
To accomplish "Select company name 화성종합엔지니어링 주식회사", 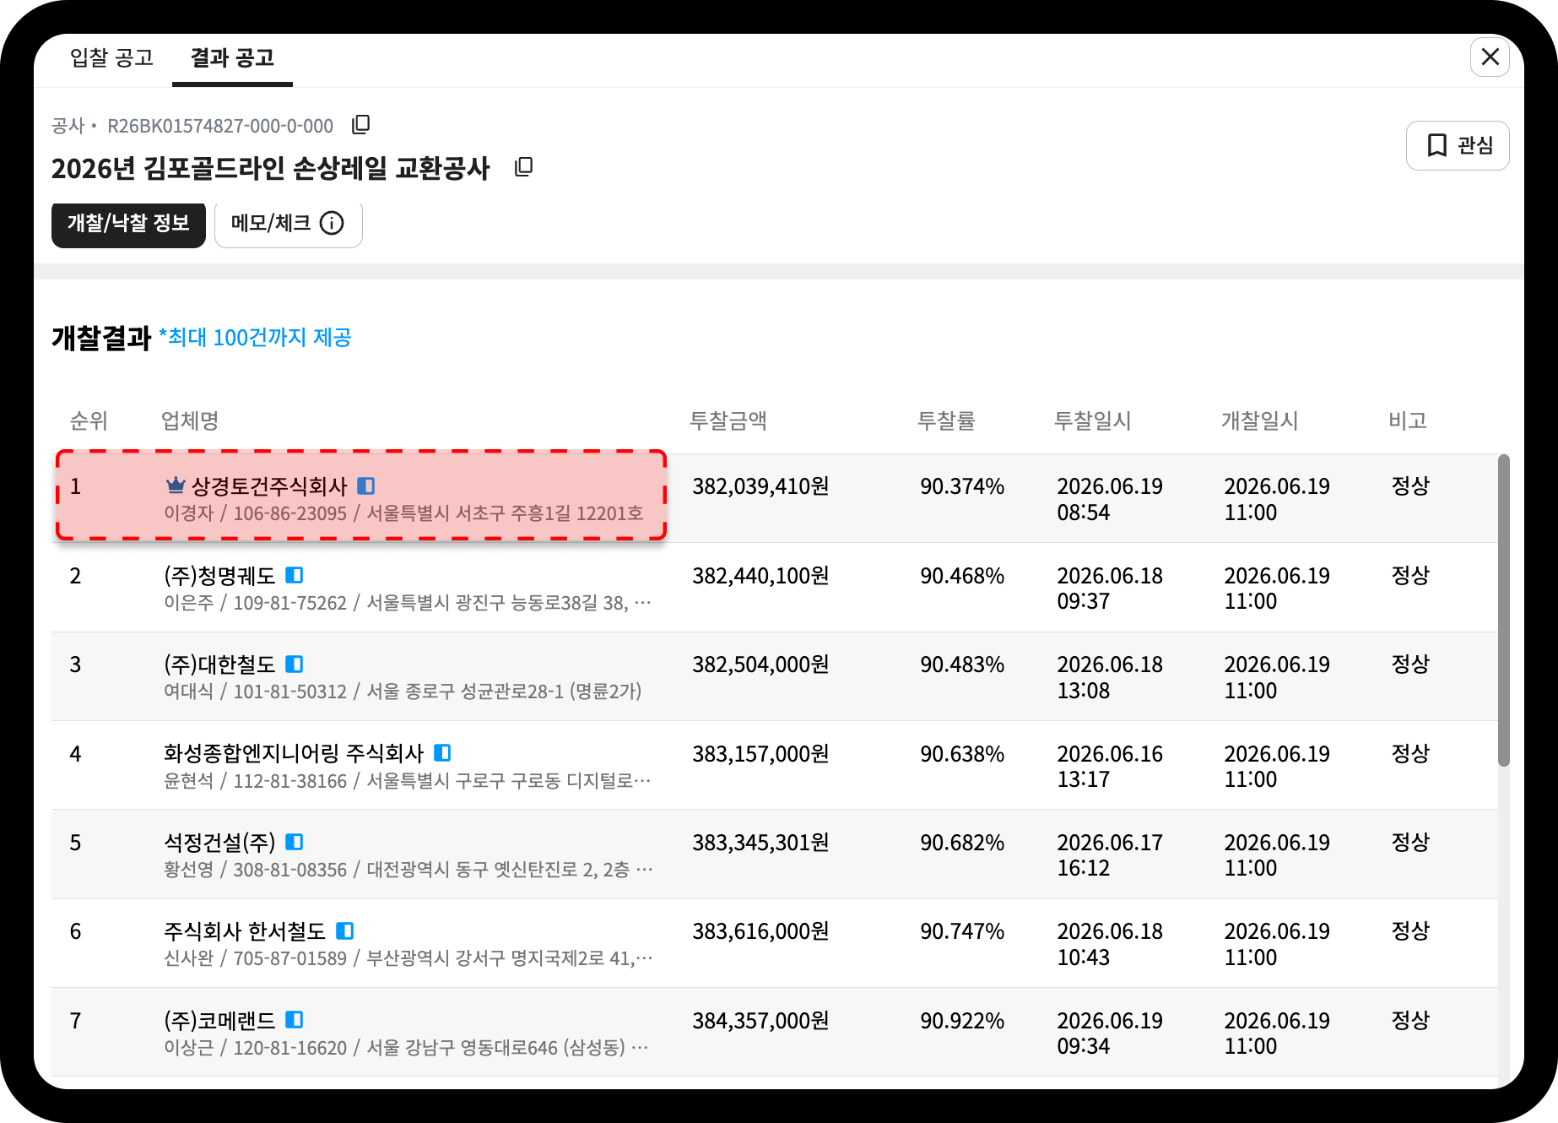I will pyautogui.click(x=294, y=753).
